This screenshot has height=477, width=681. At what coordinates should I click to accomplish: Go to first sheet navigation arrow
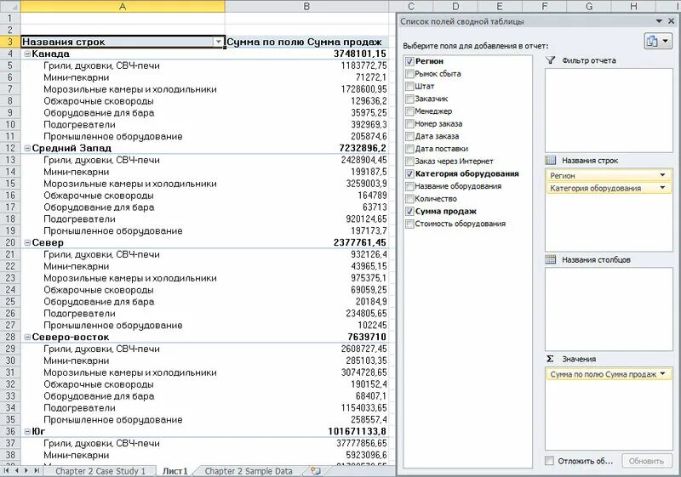(x=7, y=470)
